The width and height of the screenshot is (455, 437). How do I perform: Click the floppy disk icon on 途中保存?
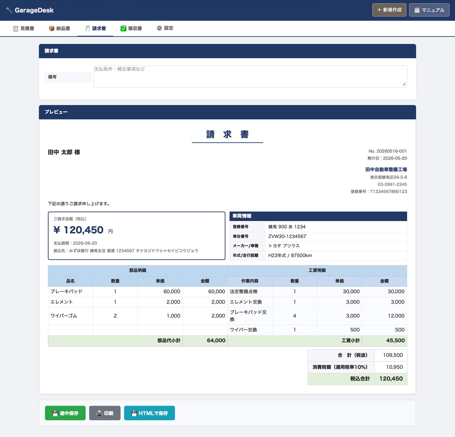coord(55,413)
